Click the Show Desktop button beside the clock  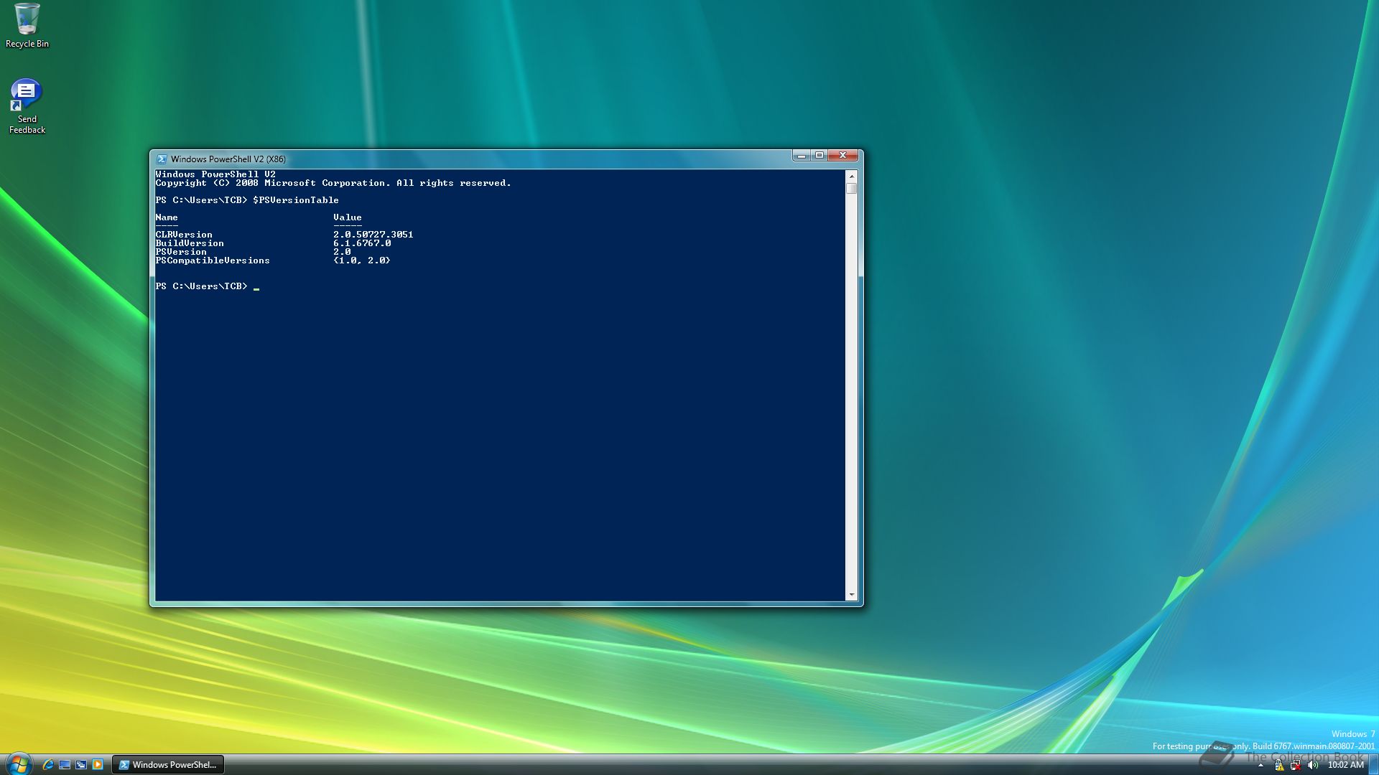pyautogui.click(x=1373, y=765)
